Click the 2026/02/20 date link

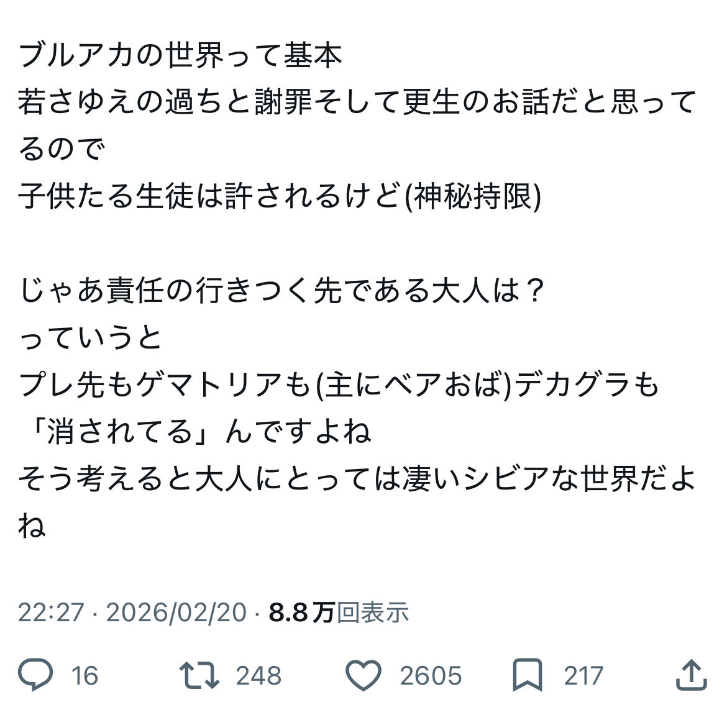click(x=176, y=613)
